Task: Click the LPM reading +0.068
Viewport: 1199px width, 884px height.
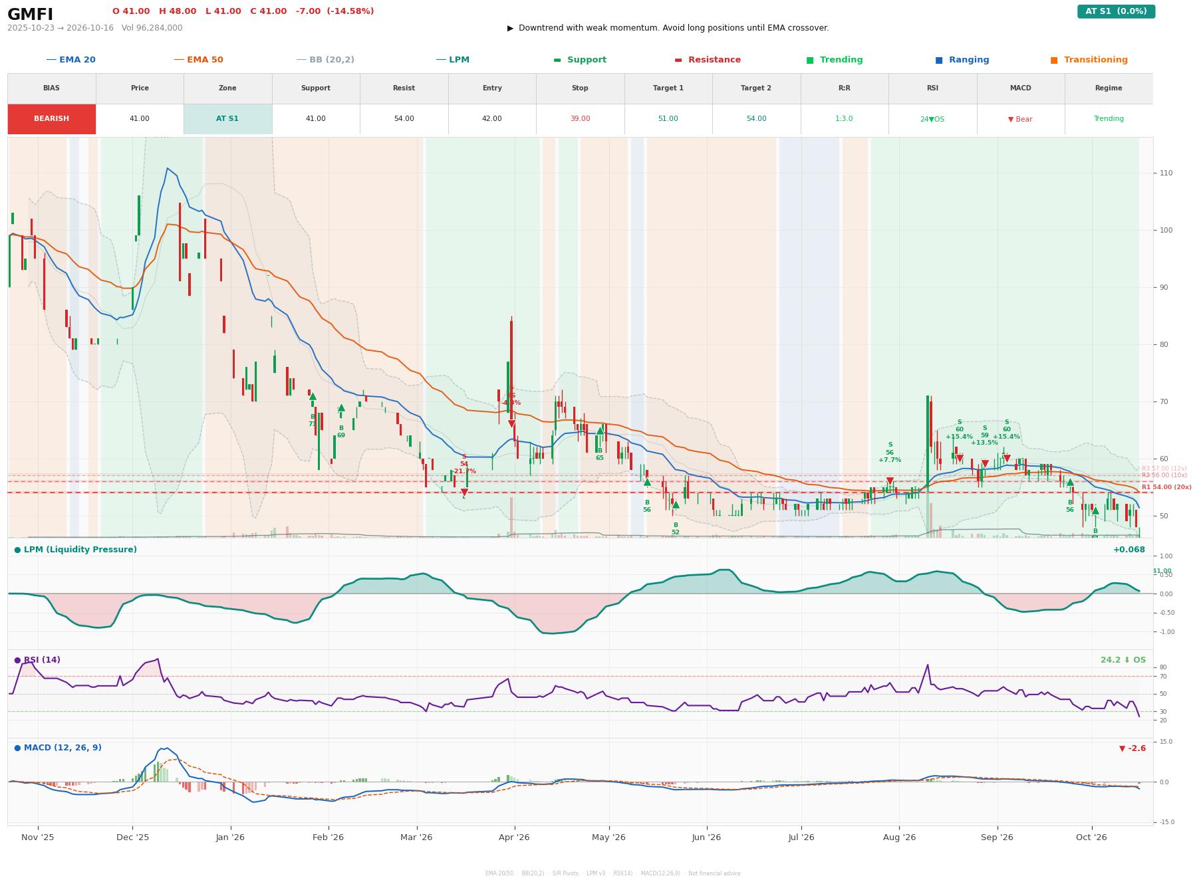Action: (1129, 550)
